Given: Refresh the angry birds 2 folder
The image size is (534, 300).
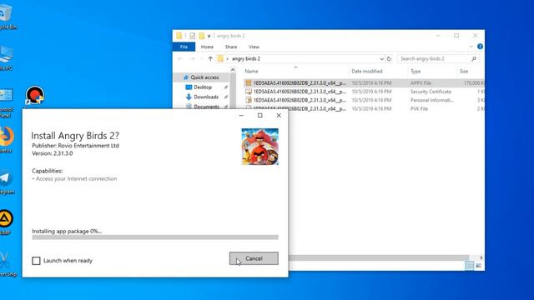Looking at the screenshot, I should [x=389, y=59].
